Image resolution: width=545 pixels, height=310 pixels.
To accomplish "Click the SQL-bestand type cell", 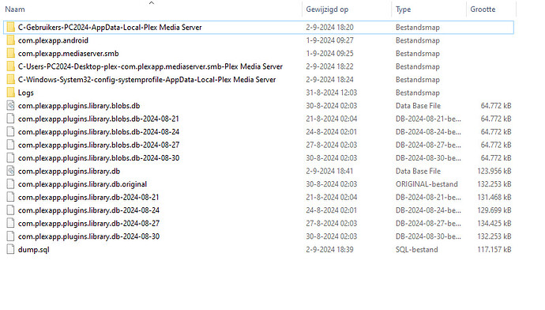I will pyautogui.click(x=417, y=249).
